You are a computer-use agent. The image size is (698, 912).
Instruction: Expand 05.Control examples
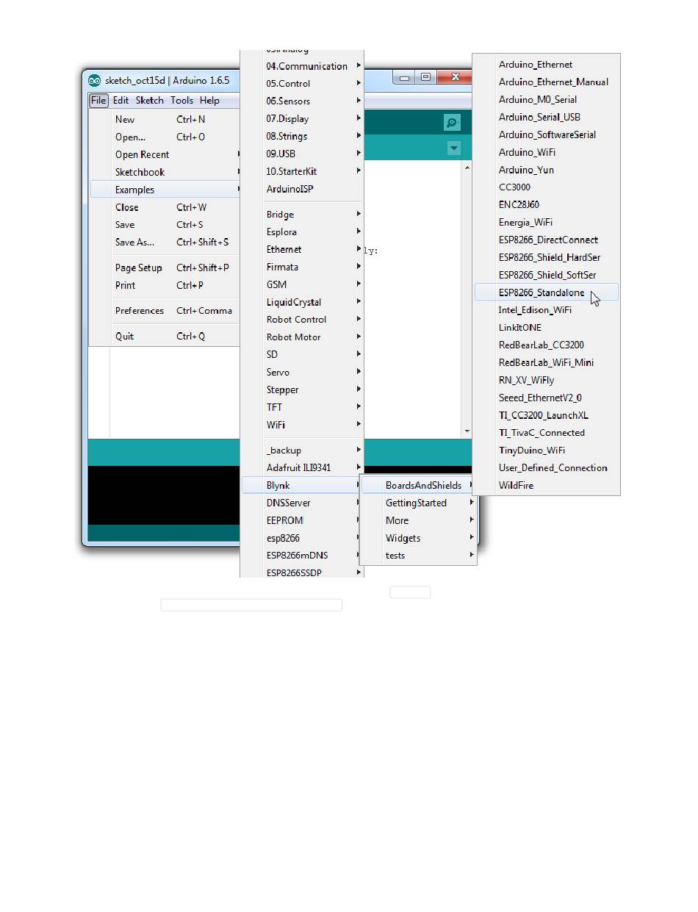tap(303, 84)
